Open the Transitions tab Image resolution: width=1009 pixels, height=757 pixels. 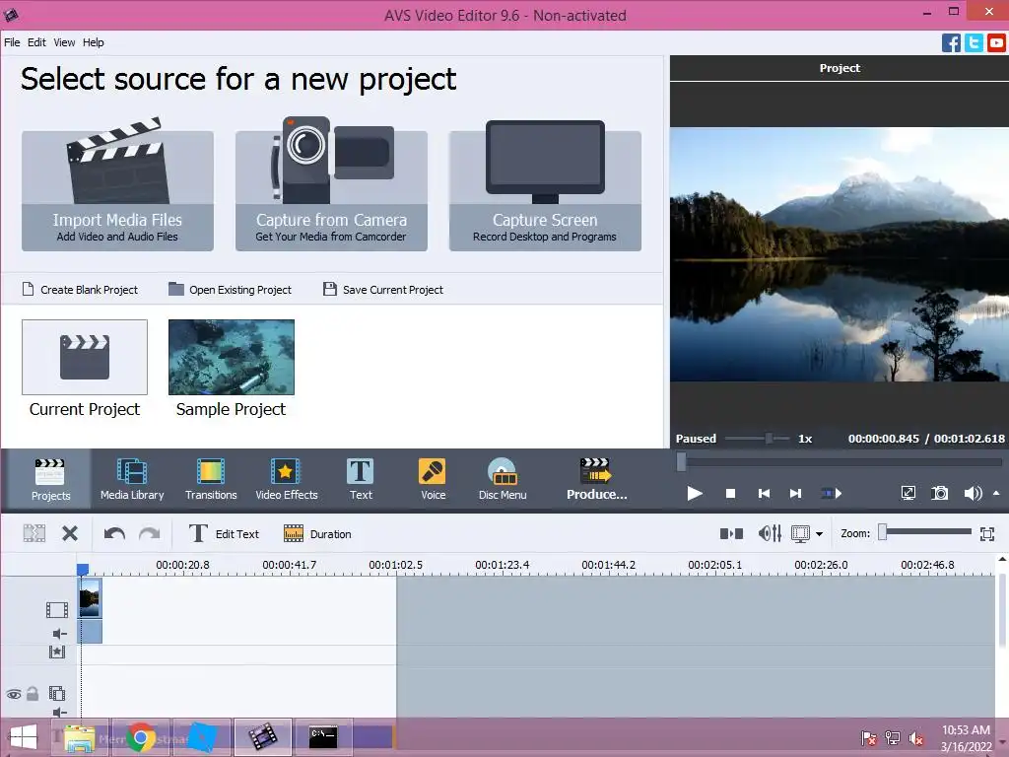coord(211,480)
